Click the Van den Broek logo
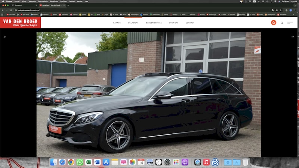 [x=21, y=22]
